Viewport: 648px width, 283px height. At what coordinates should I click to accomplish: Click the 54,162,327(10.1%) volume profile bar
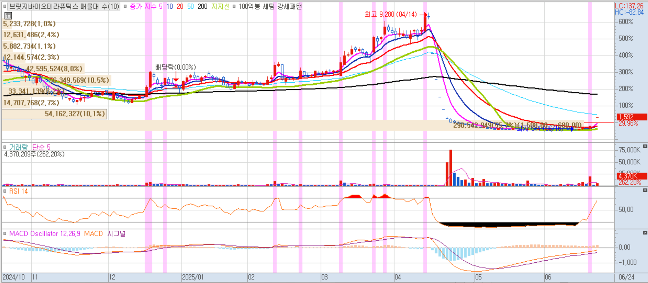tap(54, 114)
